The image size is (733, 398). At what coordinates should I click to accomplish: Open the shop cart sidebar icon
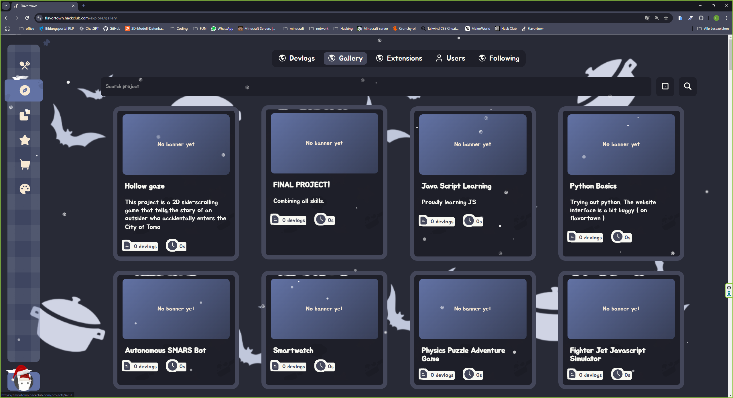(25, 165)
